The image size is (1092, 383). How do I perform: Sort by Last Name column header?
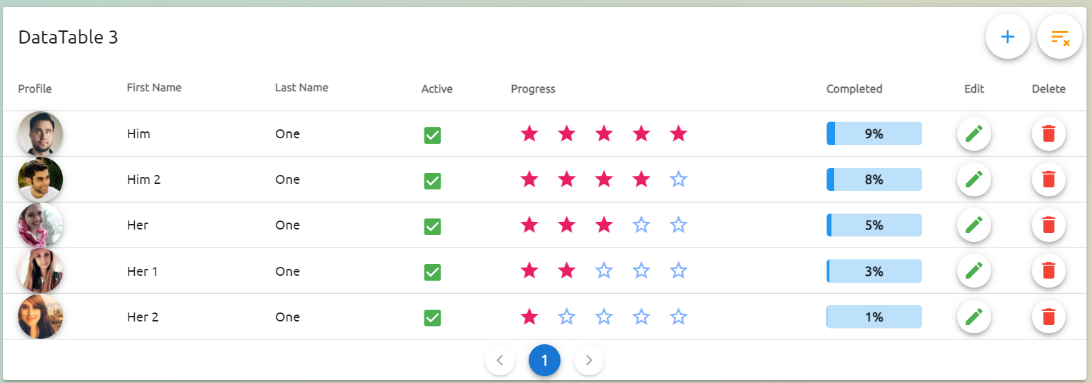point(301,88)
